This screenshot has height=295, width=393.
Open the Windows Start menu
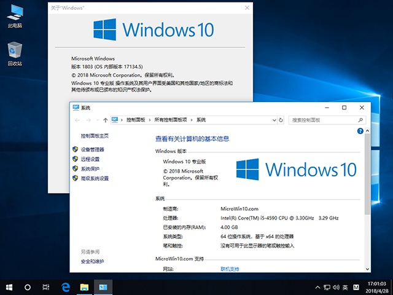[x=9, y=287]
